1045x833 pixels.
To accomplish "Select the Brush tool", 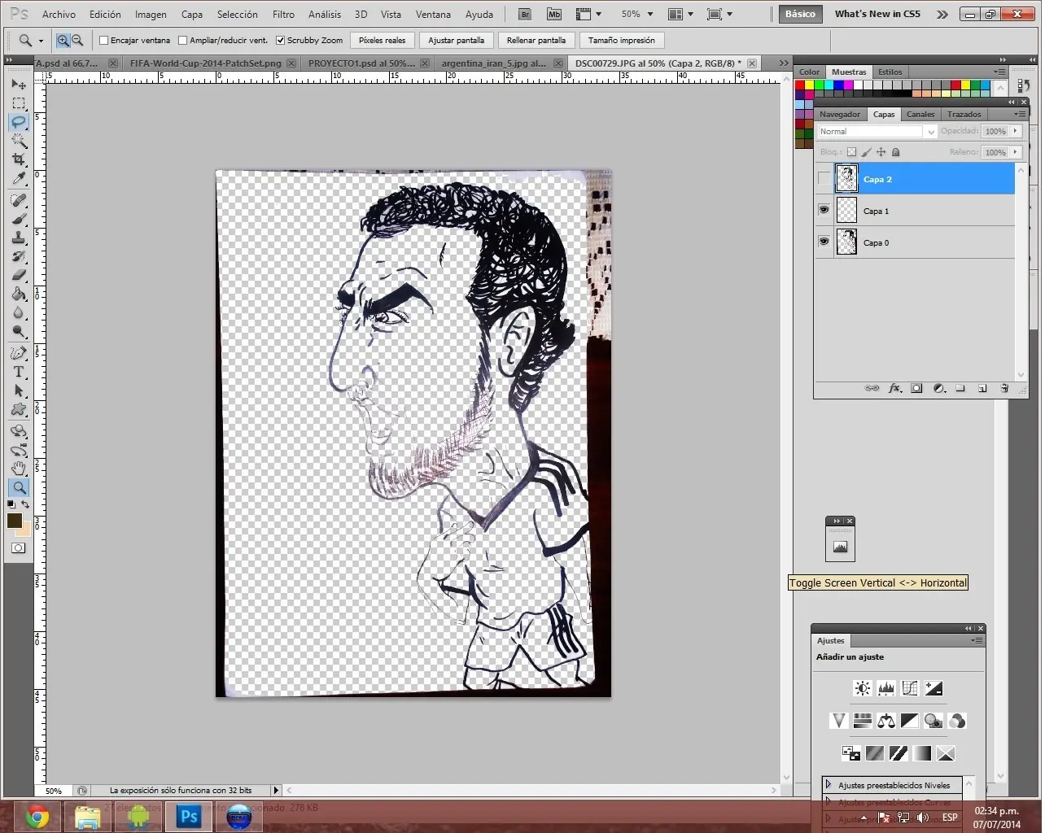I will pyautogui.click(x=19, y=219).
